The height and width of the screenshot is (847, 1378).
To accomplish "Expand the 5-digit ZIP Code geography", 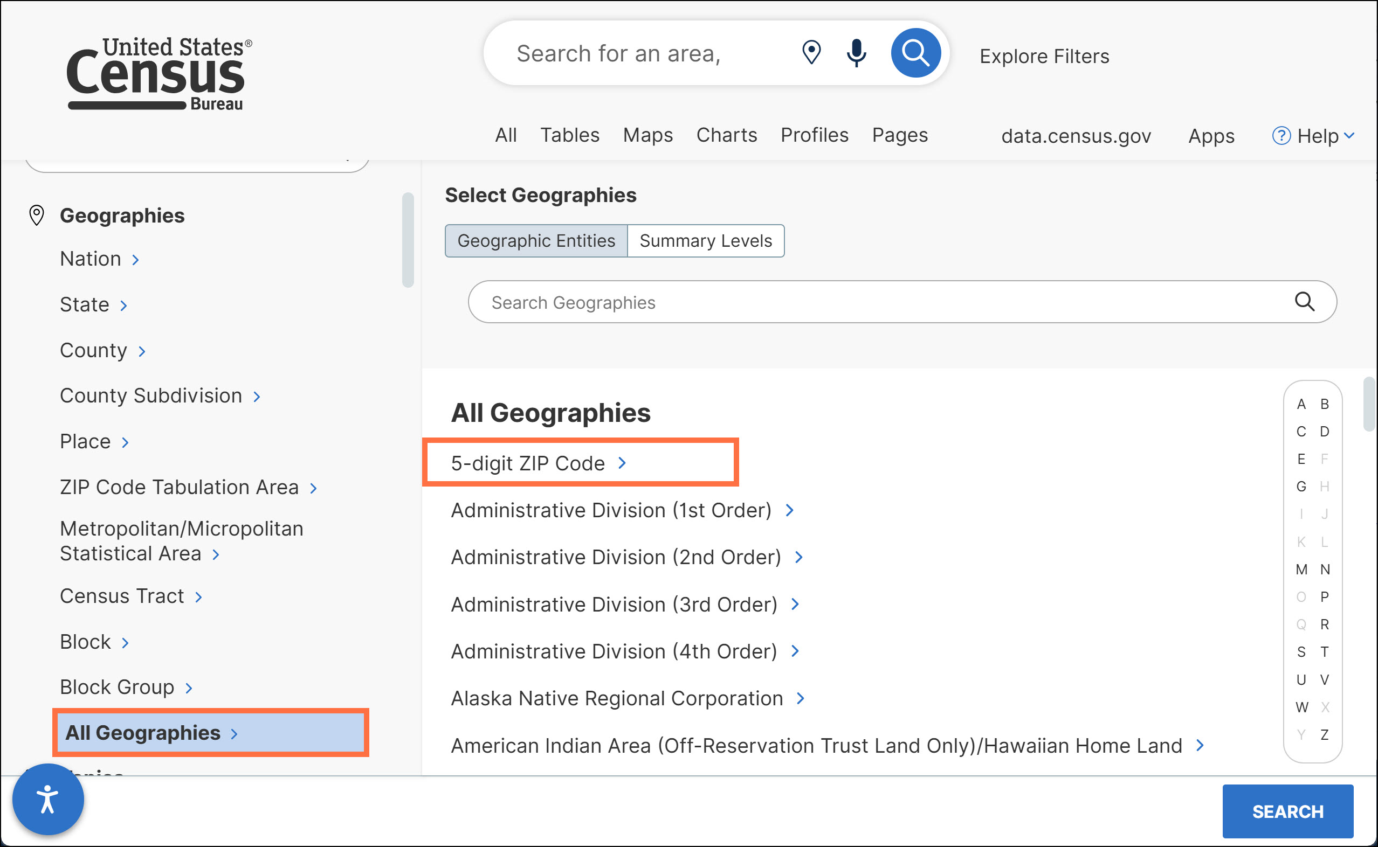I will [538, 463].
